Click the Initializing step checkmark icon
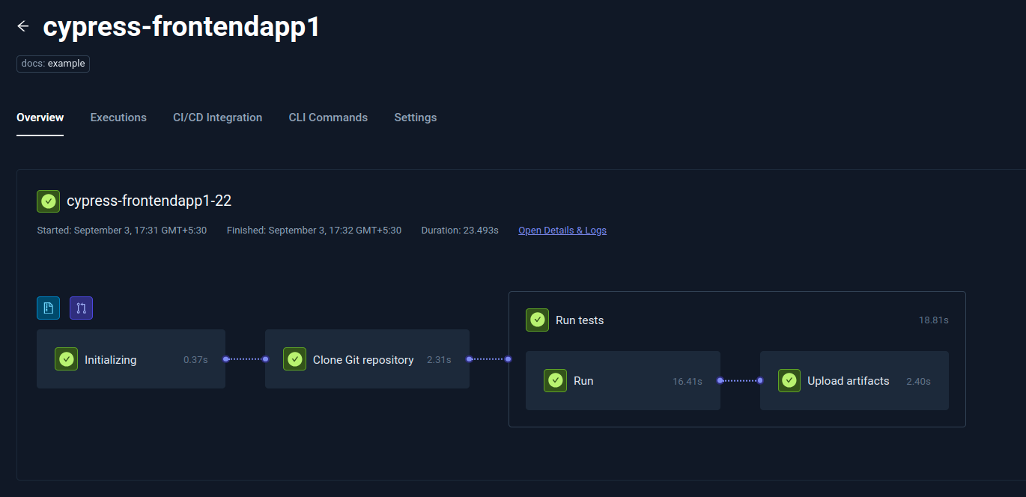Image resolution: width=1026 pixels, height=497 pixels. pyautogui.click(x=67, y=359)
